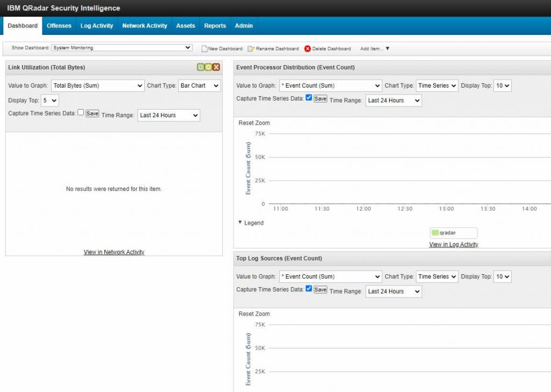
Task: Click the 12:00 time axis label
Action: click(363, 209)
